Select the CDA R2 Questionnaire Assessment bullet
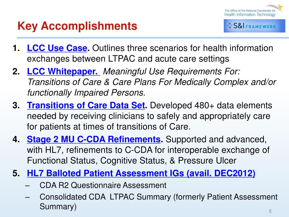Image resolution: width=289 pixels, height=217 pixels. [103, 185]
